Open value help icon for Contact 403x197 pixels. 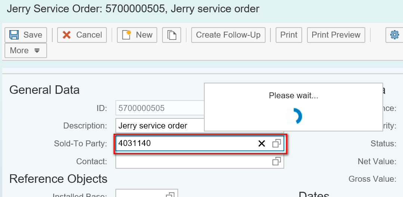(276, 161)
